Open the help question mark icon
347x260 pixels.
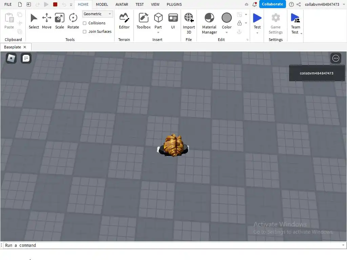291,4
